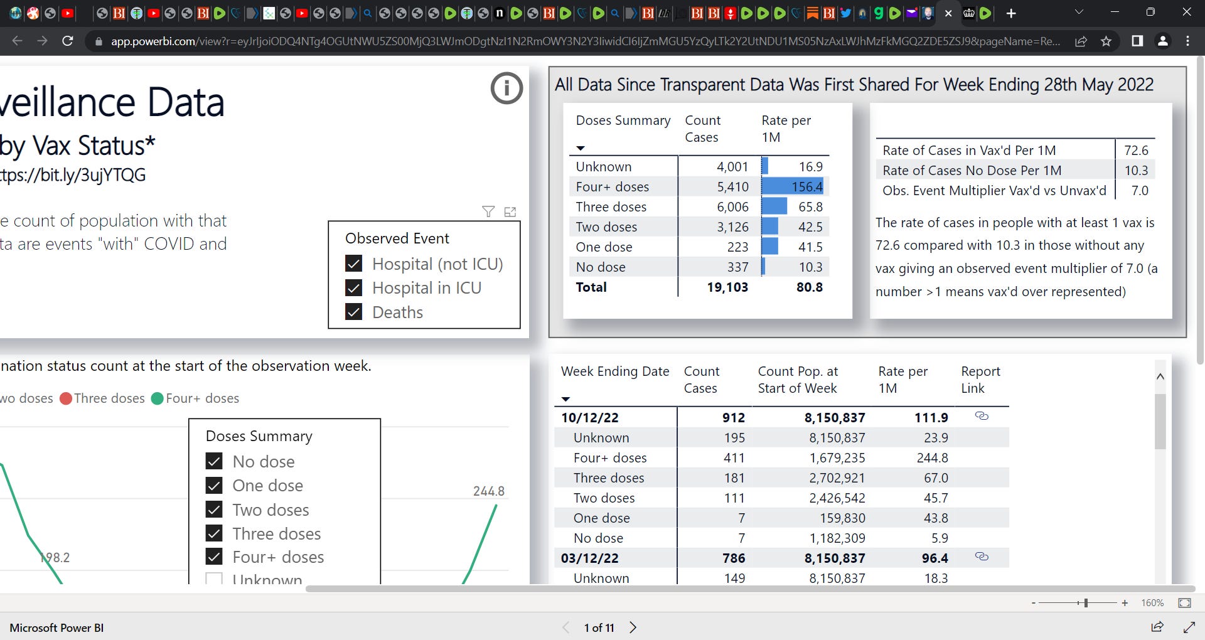Click the weekly table vertical scrollbar thumb
Screen dimensions: 1205x640
tap(1160, 421)
